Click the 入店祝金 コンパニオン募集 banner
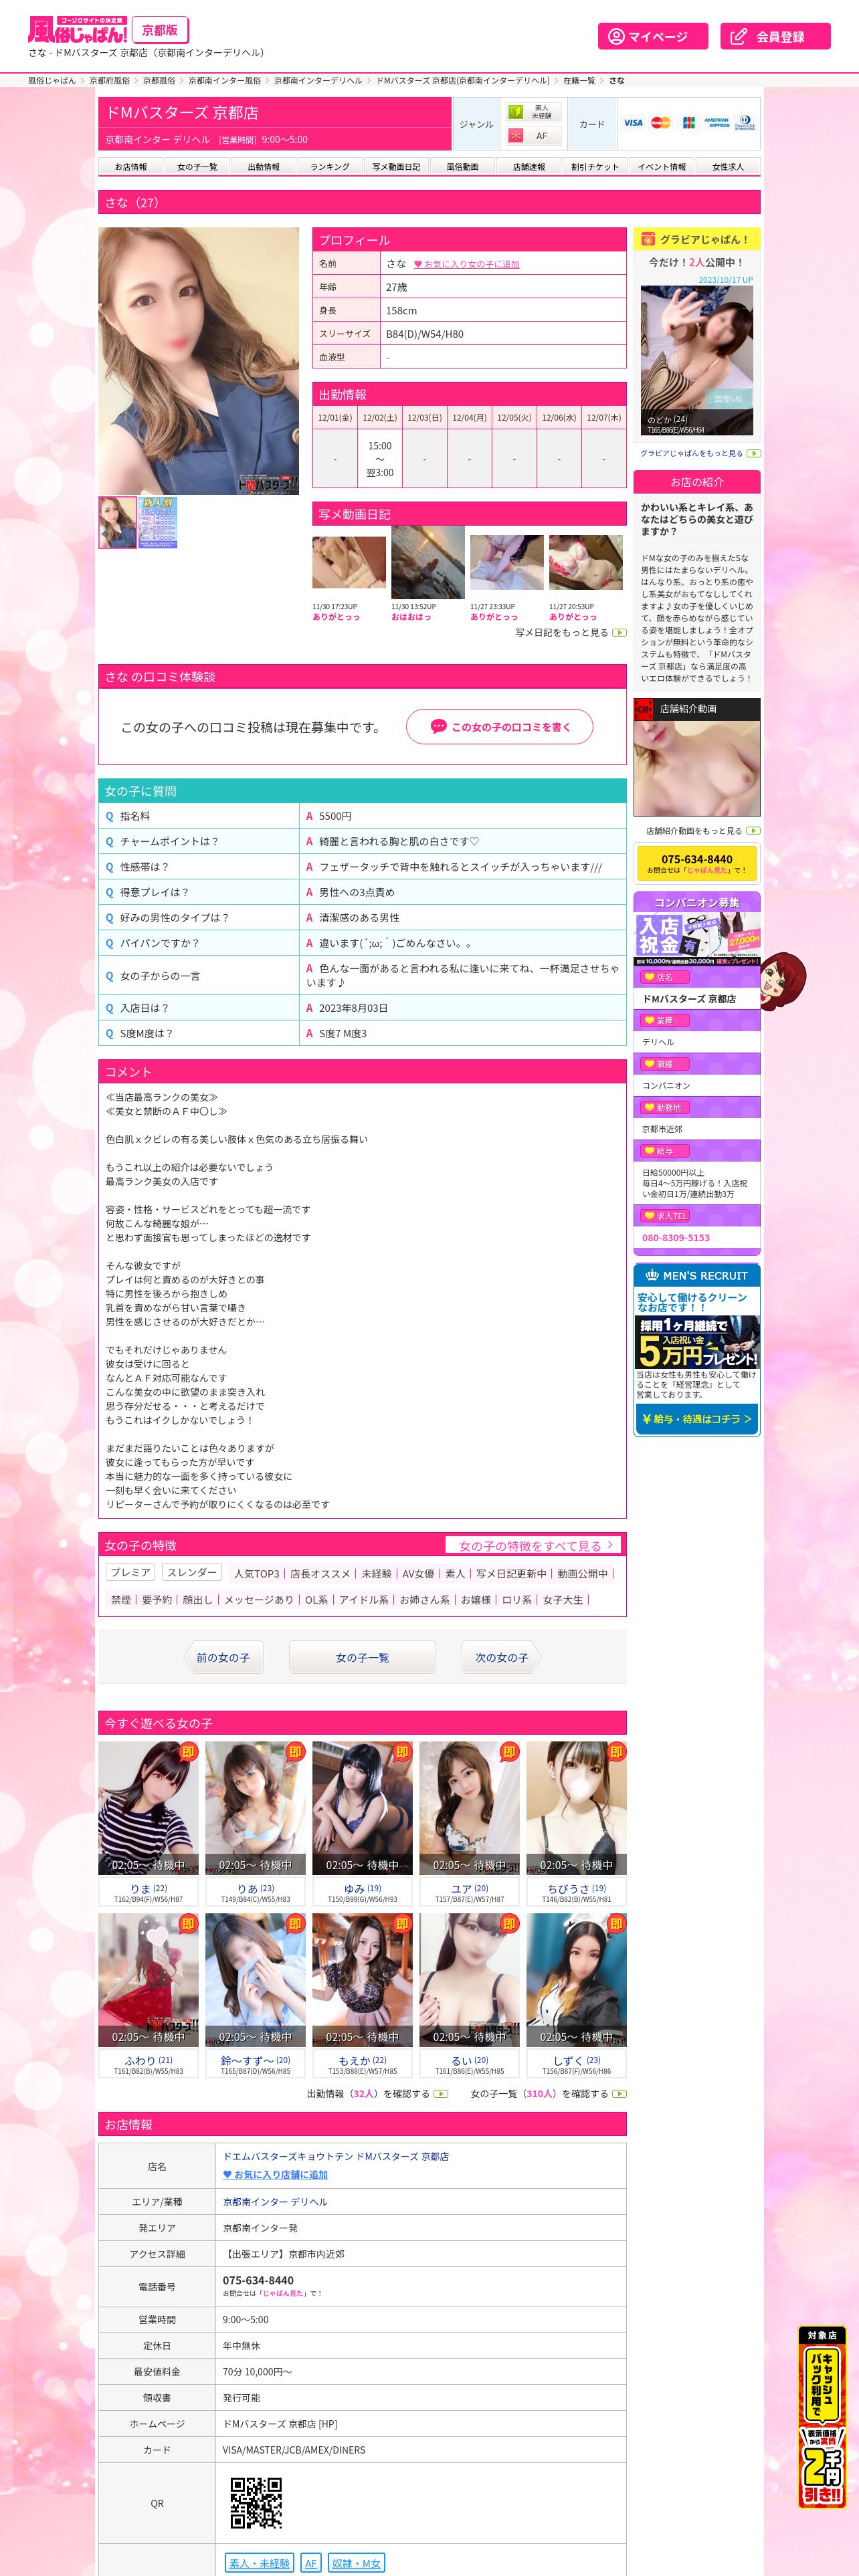 (x=697, y=938)
